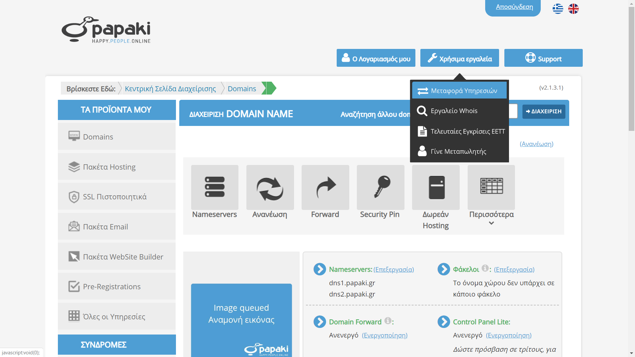Click the papaki logo
Screen dimensions: 635x357
[x=106, y=30]
